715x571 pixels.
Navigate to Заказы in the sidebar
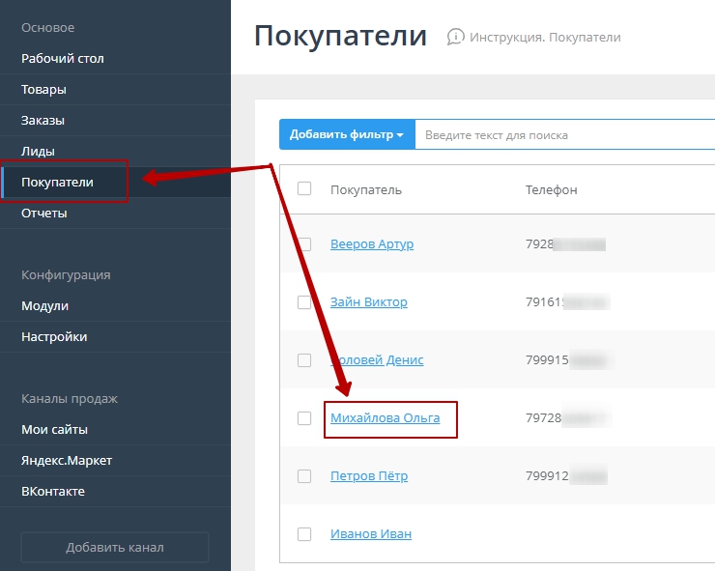43,121
